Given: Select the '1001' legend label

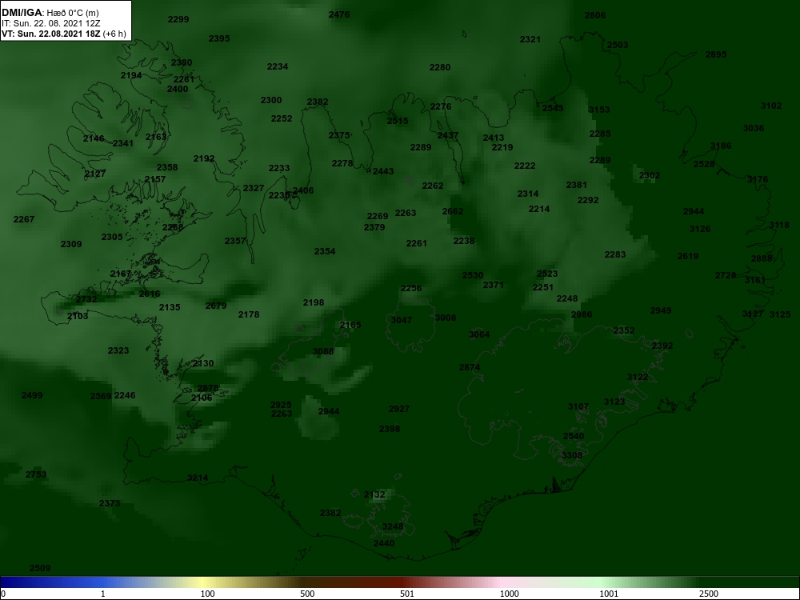Looking at the screenshot, I should coord(609,594).
